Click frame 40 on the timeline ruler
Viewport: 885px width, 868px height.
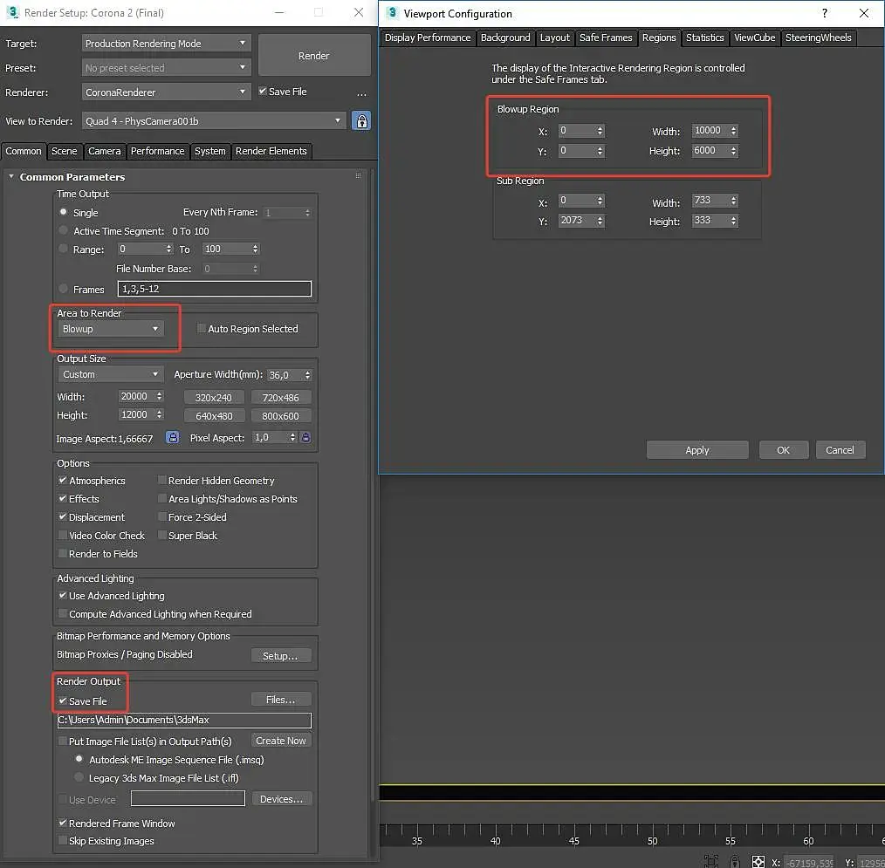point(495,841)
